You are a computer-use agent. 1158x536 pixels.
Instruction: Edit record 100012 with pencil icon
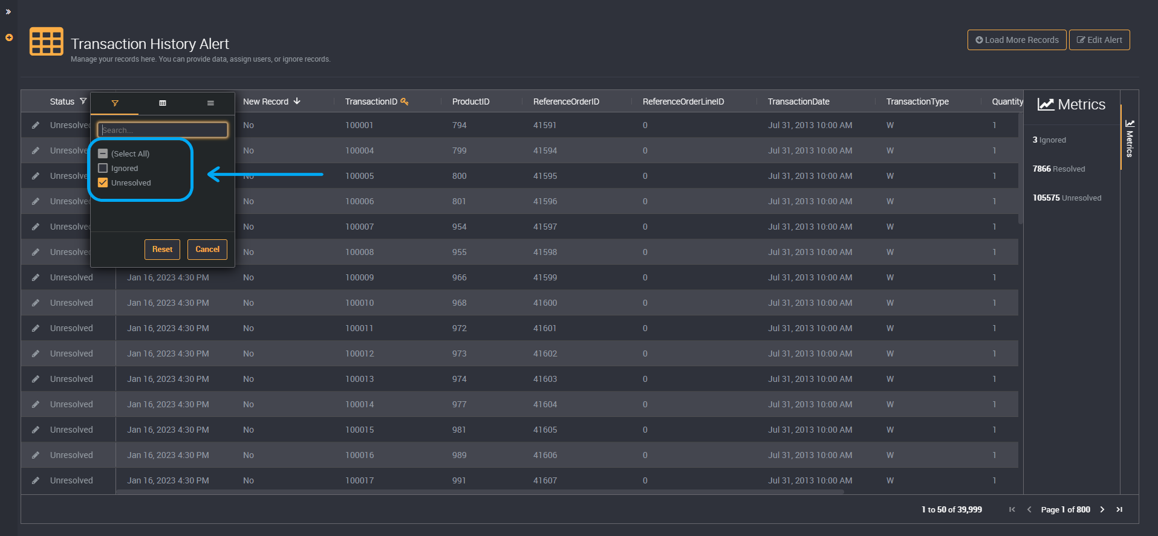click(x=36, y=354)
